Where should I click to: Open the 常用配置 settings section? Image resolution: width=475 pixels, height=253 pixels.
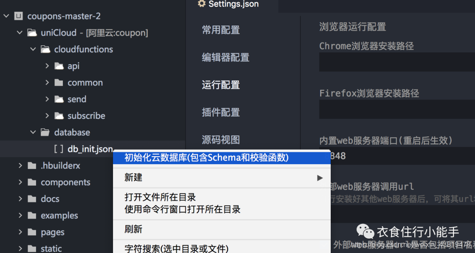pos(221,30)
